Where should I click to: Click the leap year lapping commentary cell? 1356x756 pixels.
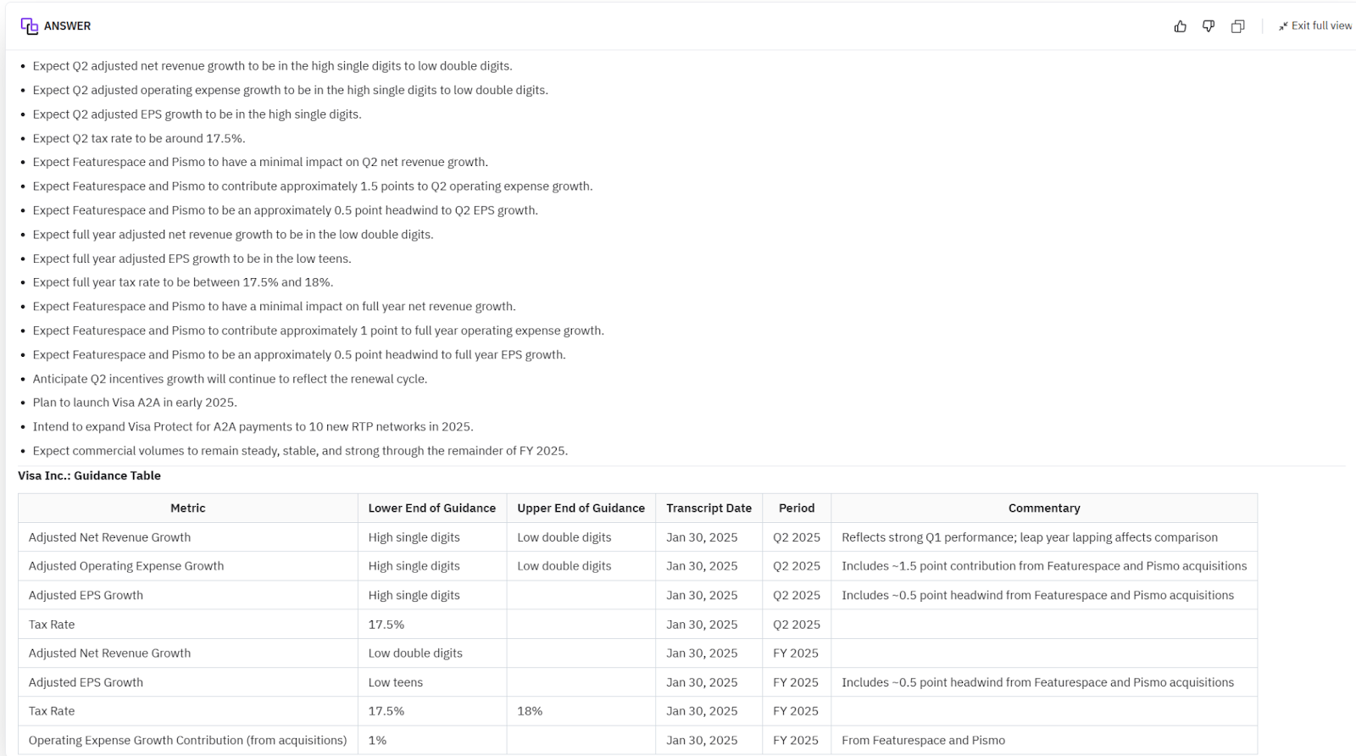(1044, 537)
